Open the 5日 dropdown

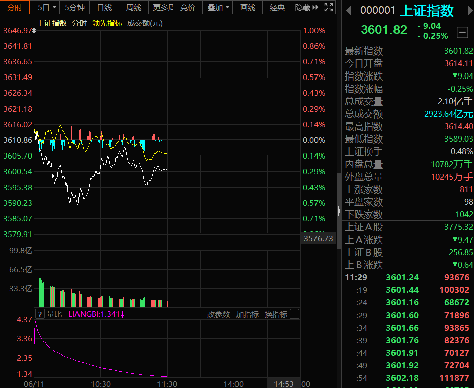(47, 7)
